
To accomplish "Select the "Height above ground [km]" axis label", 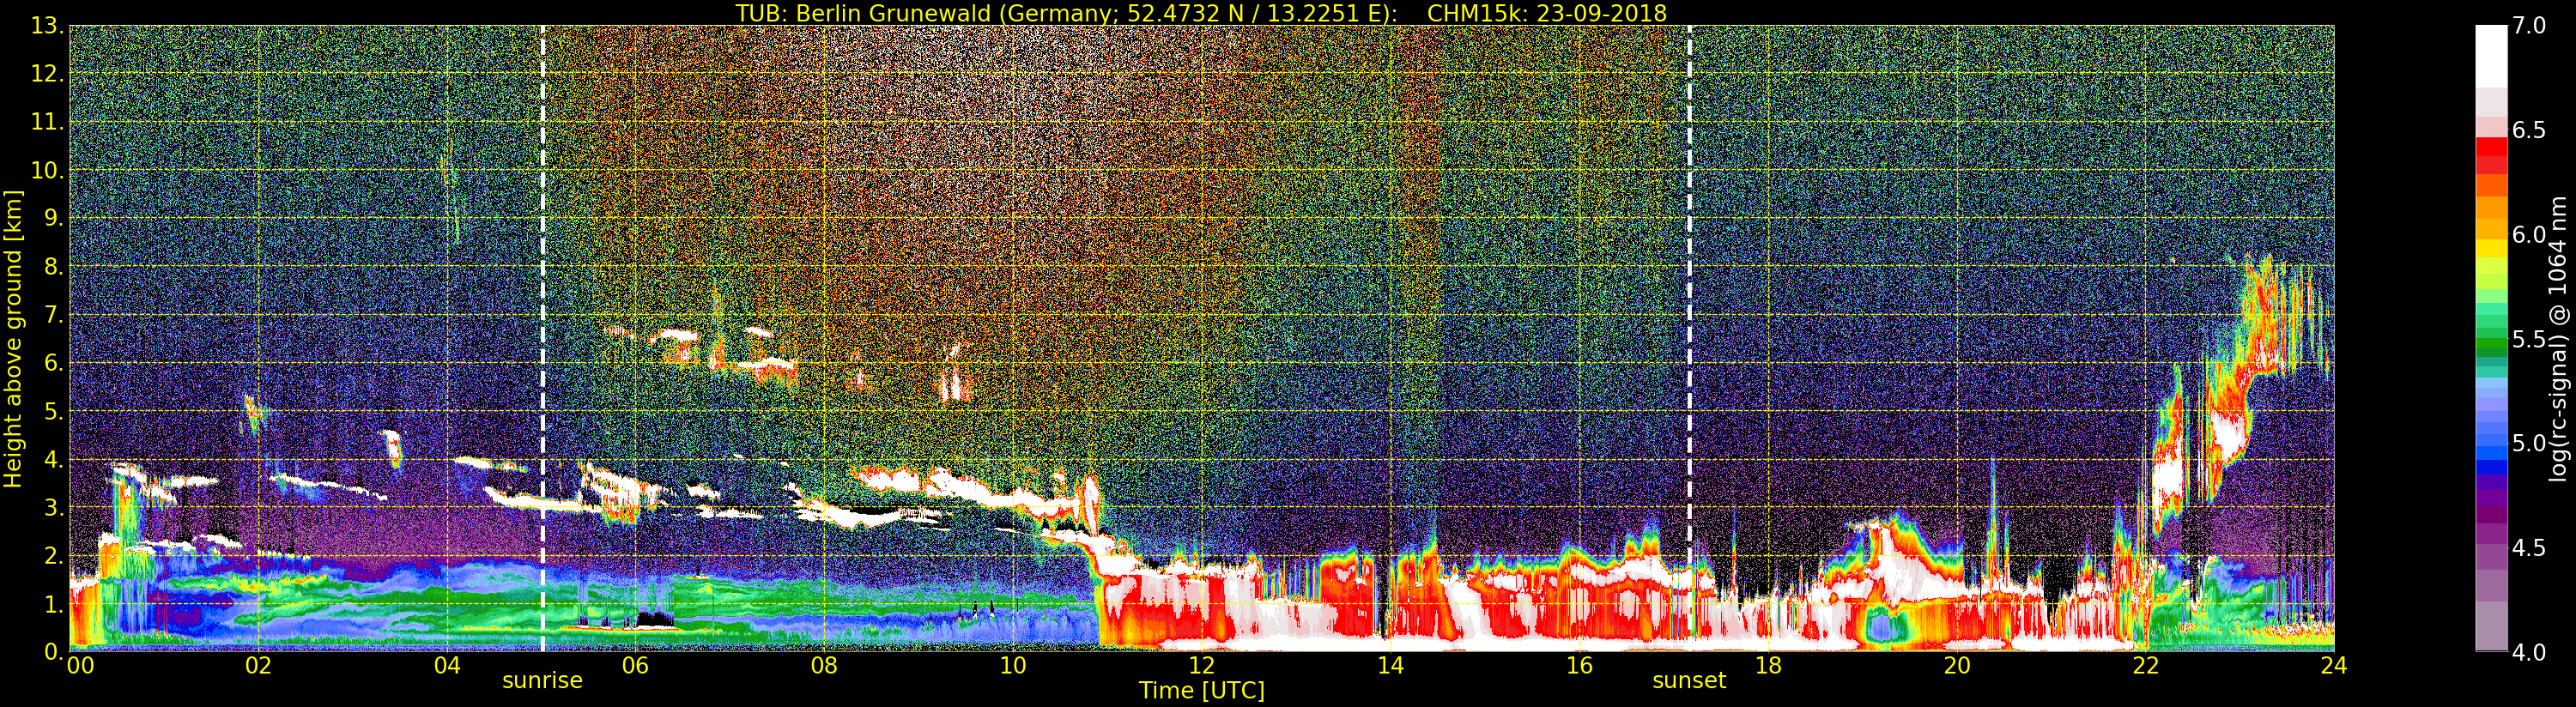I will (x=13, y=339).
